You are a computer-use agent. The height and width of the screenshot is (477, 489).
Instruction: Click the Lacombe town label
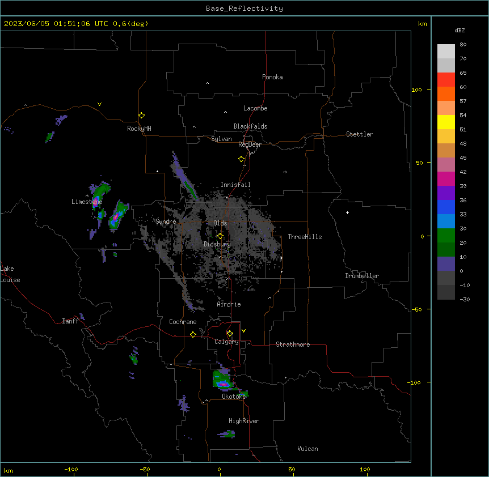(x=255, y=108)
